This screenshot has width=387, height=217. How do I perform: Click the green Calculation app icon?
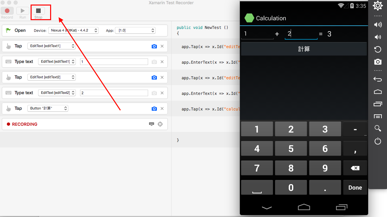point(249,18)
